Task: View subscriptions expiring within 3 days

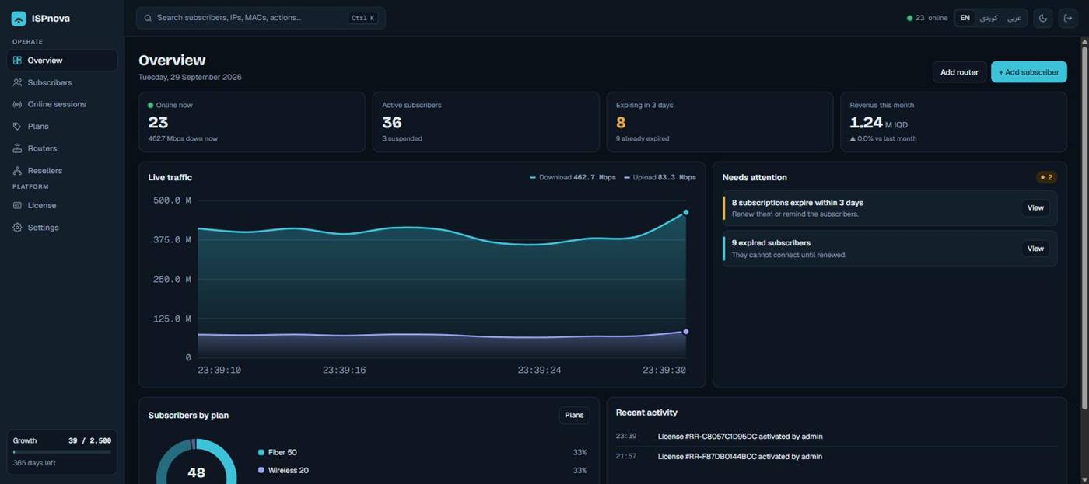Action: click(1035, 207)
